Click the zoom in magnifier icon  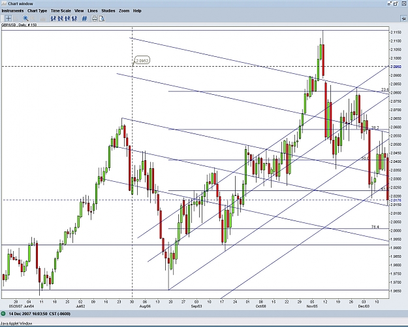click(x=25, y=18)
